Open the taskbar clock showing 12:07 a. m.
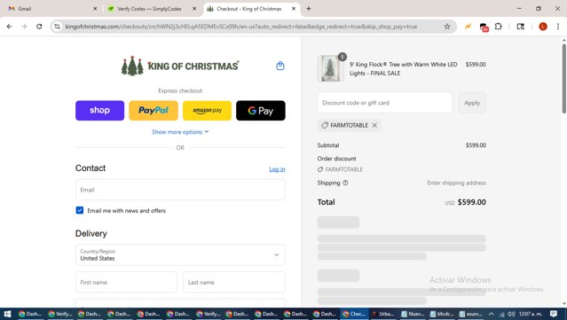This screenshot has width=567, height=320. point(531,314)
